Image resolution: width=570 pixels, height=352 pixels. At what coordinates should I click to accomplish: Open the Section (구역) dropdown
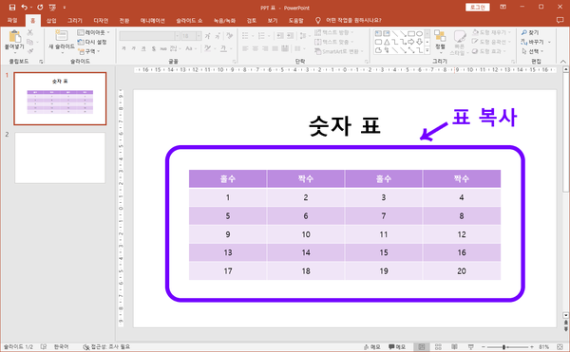[x=88, y=51]
